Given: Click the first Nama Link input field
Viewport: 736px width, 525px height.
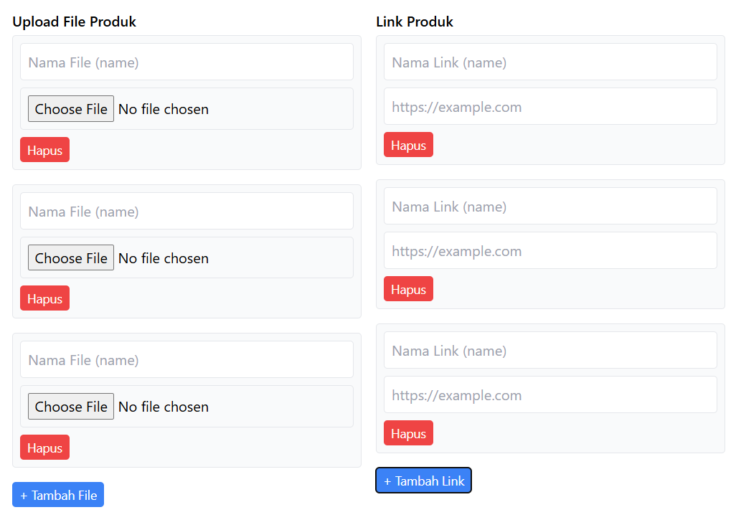Looking at the screenshot, I should pos(550,62).
